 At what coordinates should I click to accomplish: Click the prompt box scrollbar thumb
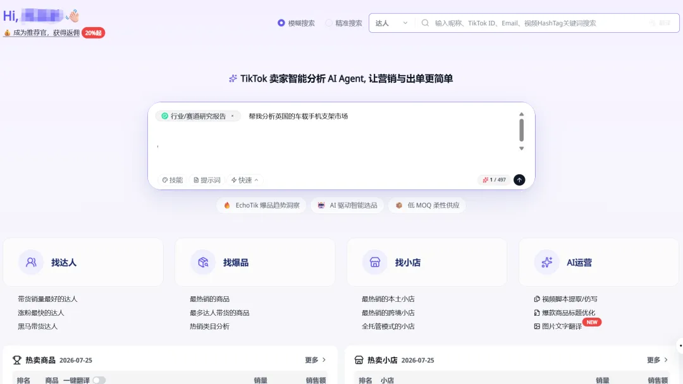(521, 130)
